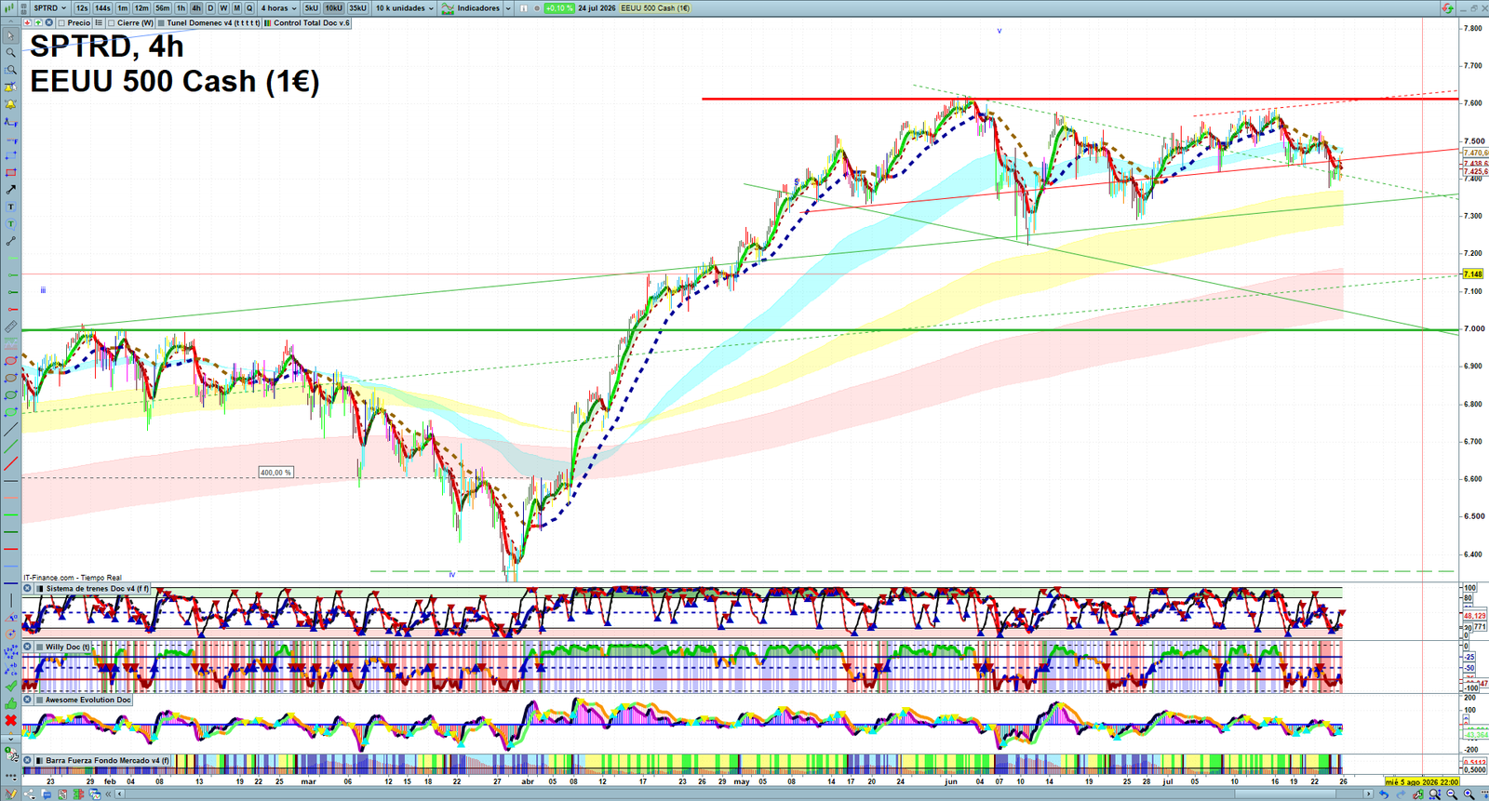Click the green plus add icon
This screenshot has width=1489, height=801.
click(38, 22)
